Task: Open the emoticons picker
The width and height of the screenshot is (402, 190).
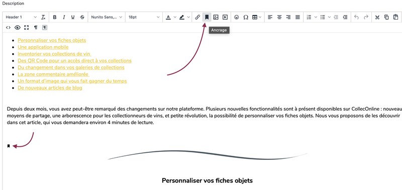Action: tap(237, 17)
